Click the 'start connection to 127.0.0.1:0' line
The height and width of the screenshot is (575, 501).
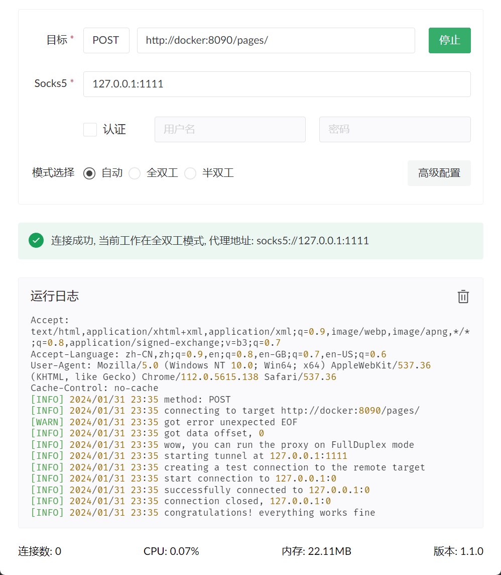[183, 478]
